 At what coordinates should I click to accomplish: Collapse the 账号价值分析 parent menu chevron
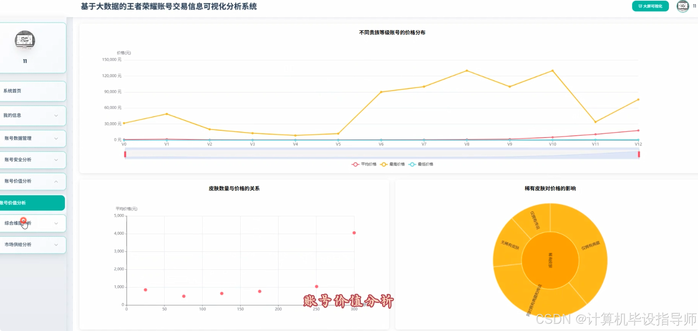56,182
